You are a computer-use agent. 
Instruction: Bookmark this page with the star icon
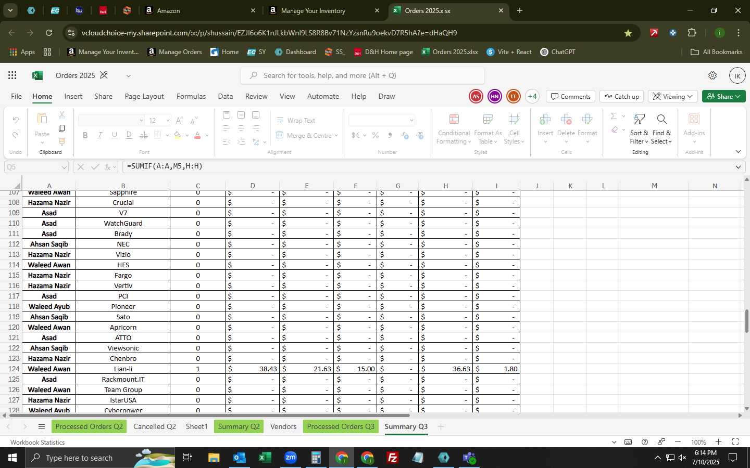pos(628,33)
